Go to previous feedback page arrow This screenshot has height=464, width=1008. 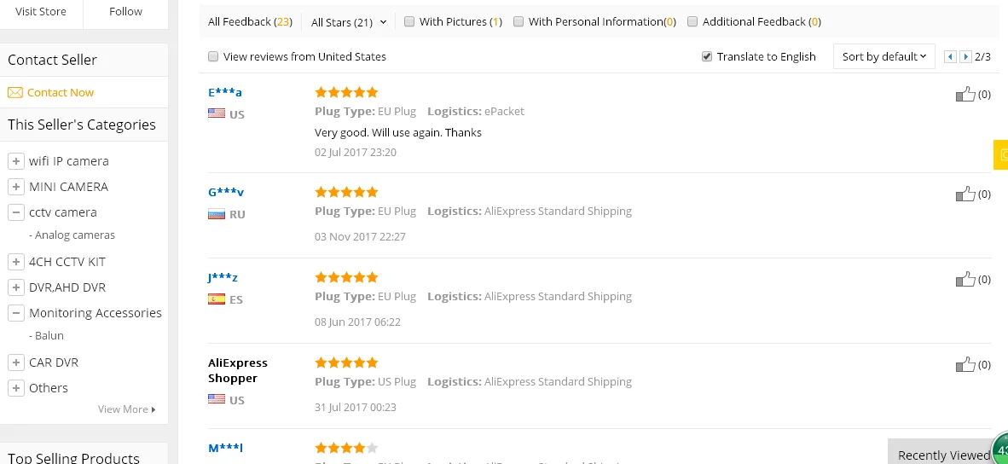point(950,56)
